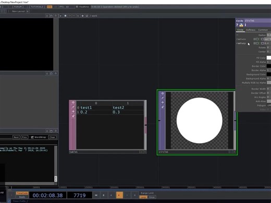The height and width of the screenshot is (203, 271).
Task: Click the bottom side flag on table1
Action: (73, 116)
